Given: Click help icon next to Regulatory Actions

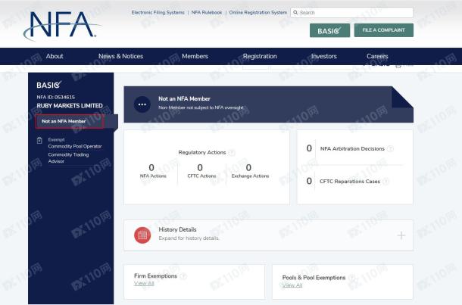Looking at the screenshot, I should point(232,153).
